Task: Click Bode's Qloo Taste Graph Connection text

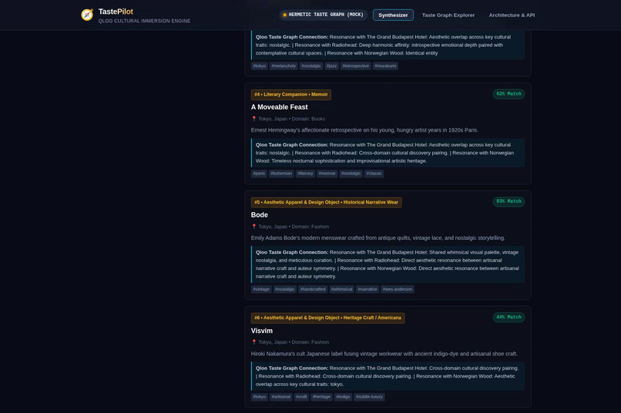Action: 388,265
